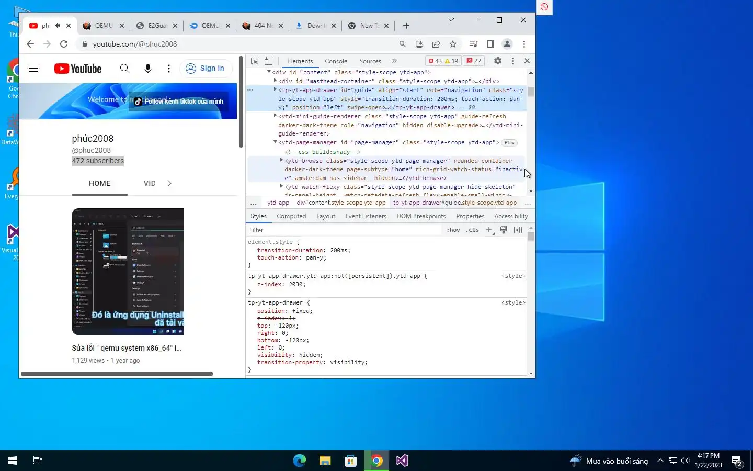Click the address bar URL
The height and width of the screenshot is (471, 753).
[135, 44]
